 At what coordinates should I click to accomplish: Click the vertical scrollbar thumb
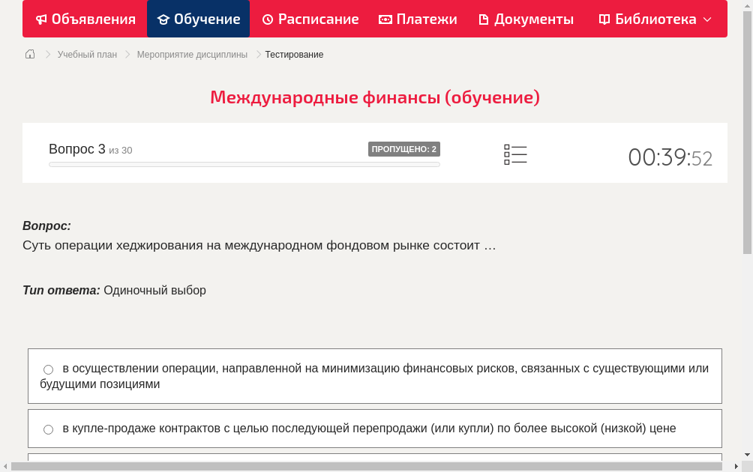click(747, 132)
